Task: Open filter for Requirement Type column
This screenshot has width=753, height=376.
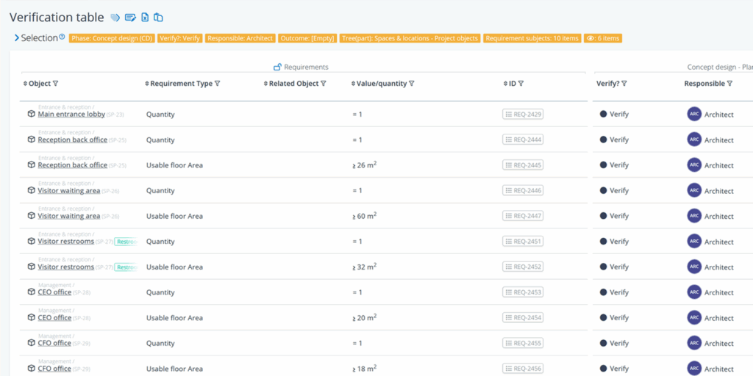Action: coord(217,84)
